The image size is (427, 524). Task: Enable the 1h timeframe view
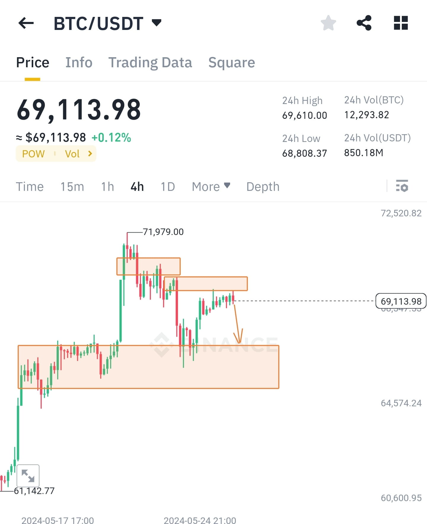[x=107, y=187]
